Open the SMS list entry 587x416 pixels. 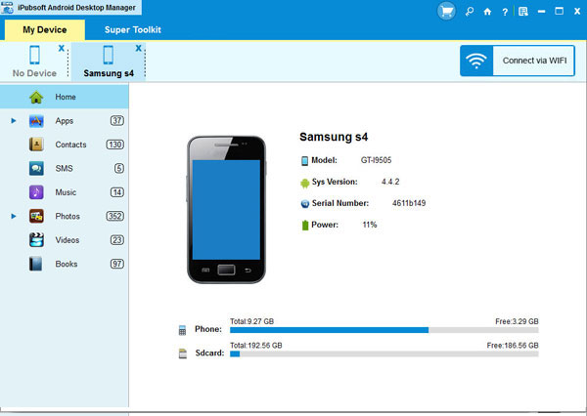[x=65, y=168]
